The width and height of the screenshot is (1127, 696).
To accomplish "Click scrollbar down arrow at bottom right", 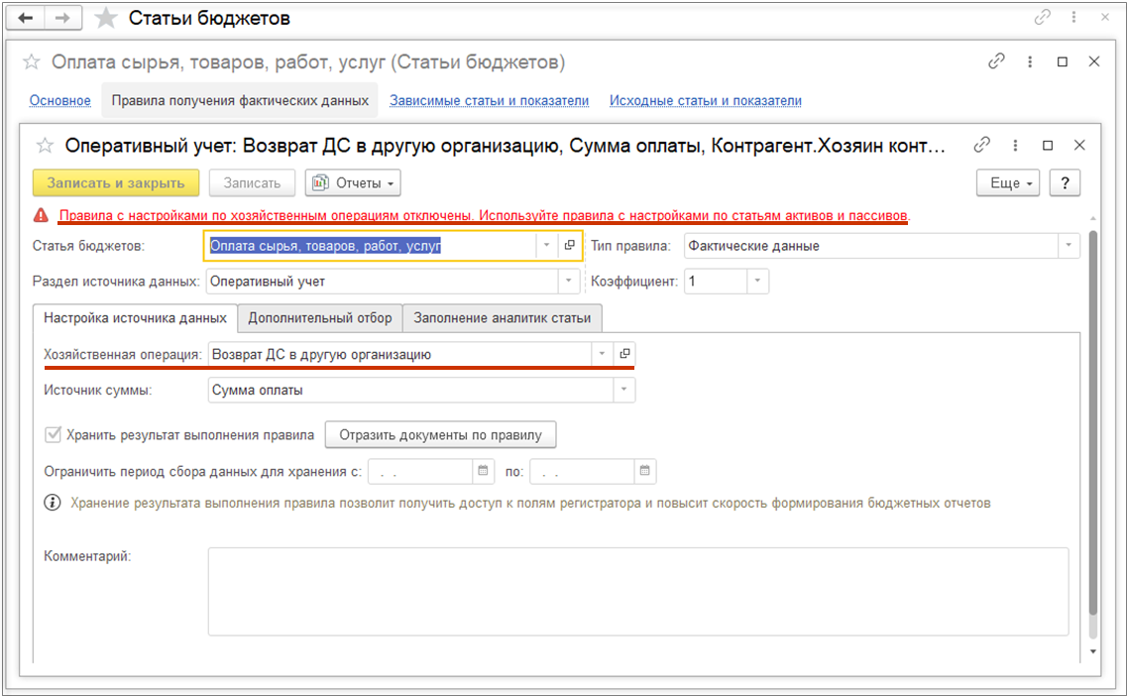I will tap(1093, 651).
